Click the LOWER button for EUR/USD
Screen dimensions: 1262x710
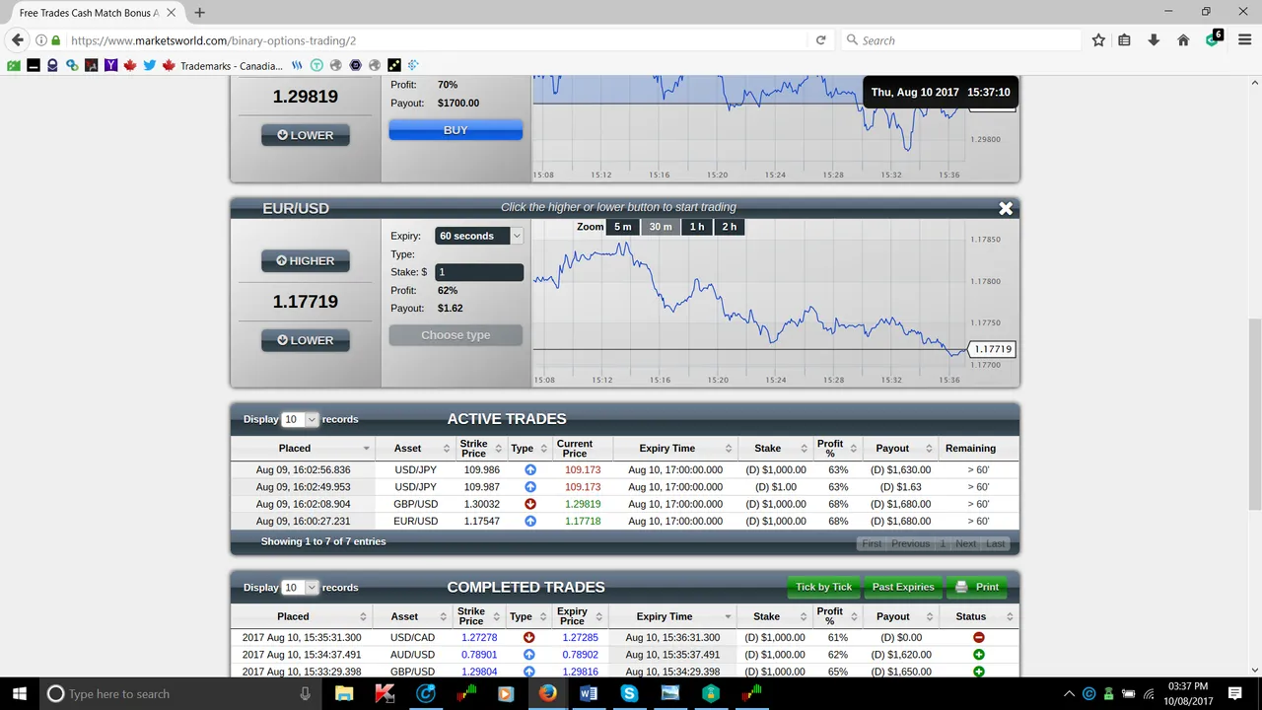[305, 340]
